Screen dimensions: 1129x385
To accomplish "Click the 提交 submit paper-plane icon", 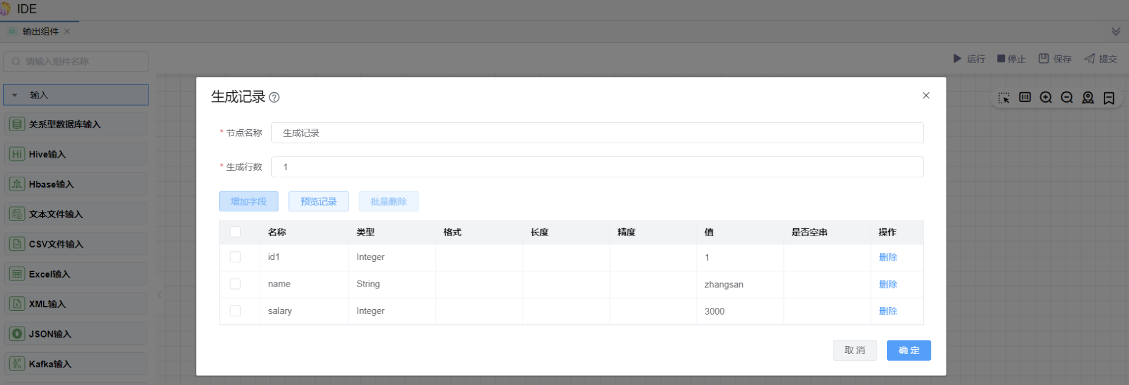I will (1089, 59).
